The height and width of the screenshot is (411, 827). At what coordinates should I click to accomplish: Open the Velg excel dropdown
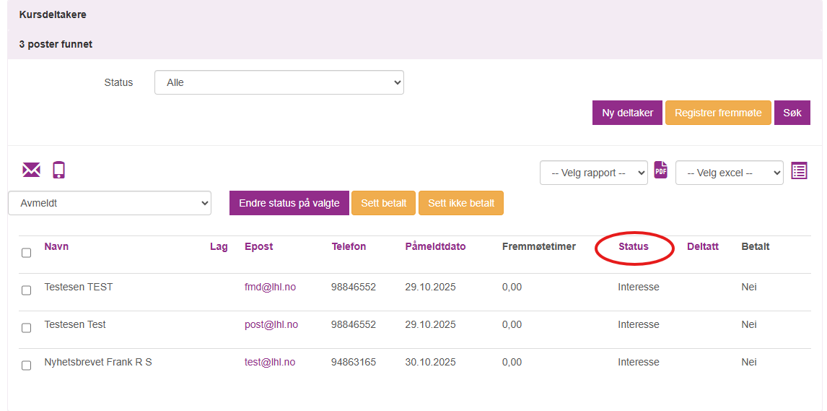tap(729, 173)
